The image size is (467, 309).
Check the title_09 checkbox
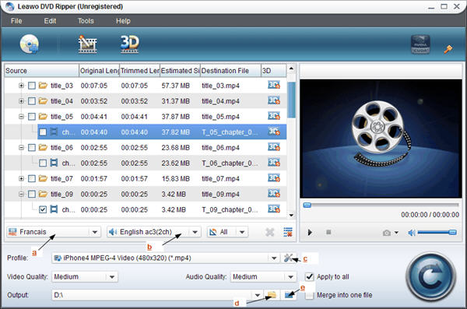point(32,195)
